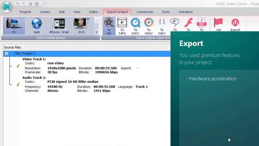The width and height of the screenshot is (259, 146).
Task: Select To MPG output format
Action: coord(122,26)
